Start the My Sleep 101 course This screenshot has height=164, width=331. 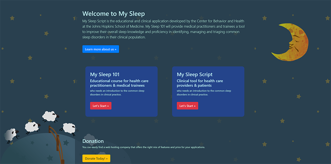click(101, 106)
